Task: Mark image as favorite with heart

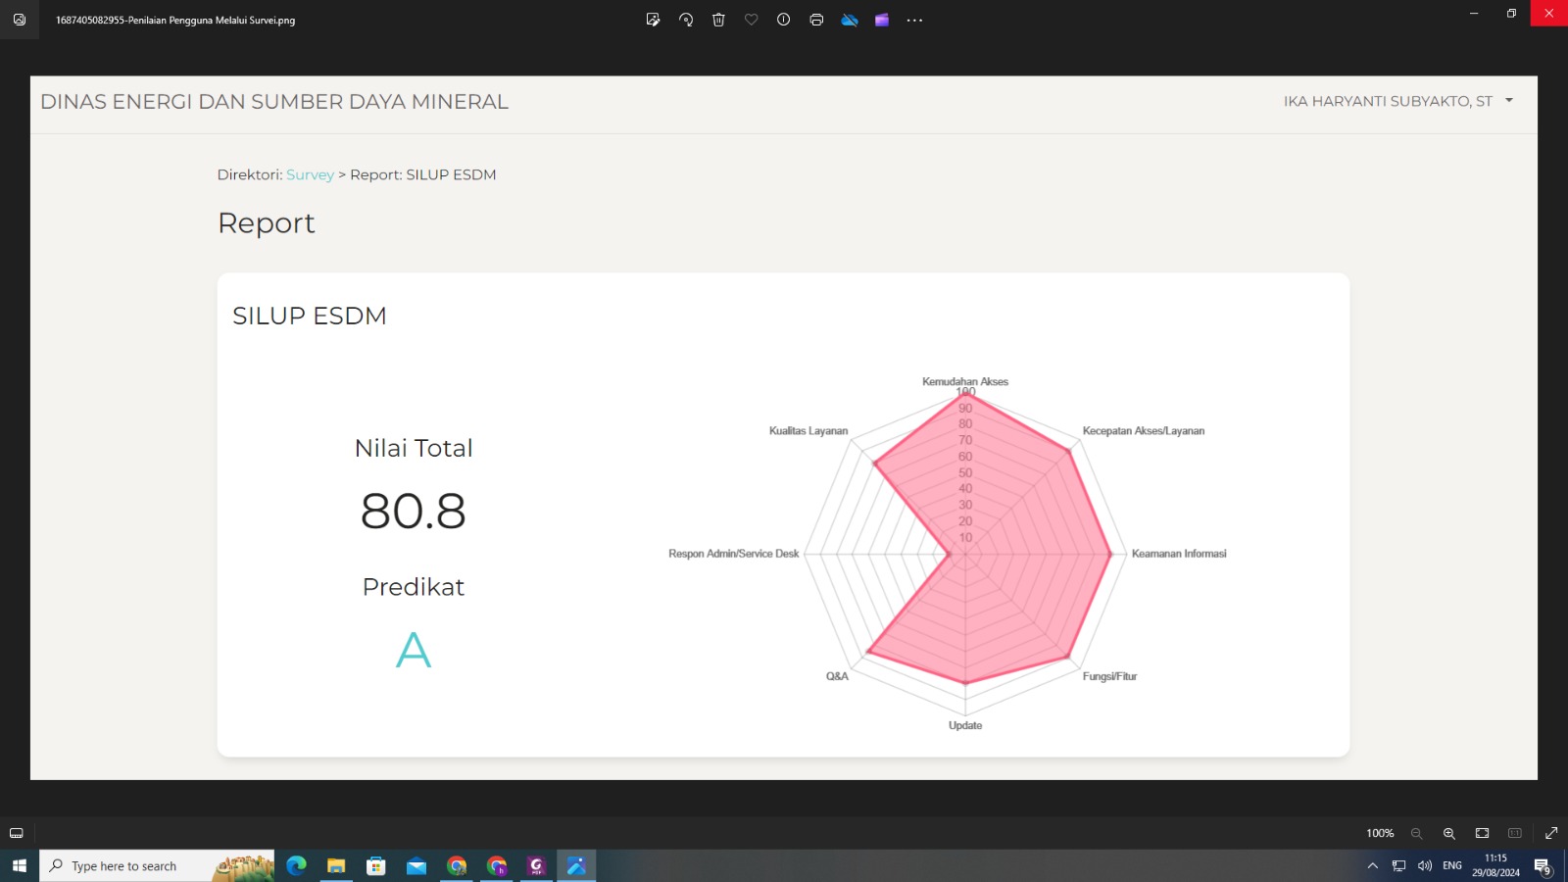Action: [752, 20]
